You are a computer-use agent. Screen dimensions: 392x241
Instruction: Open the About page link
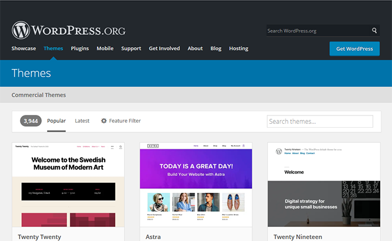click(195, 49)
